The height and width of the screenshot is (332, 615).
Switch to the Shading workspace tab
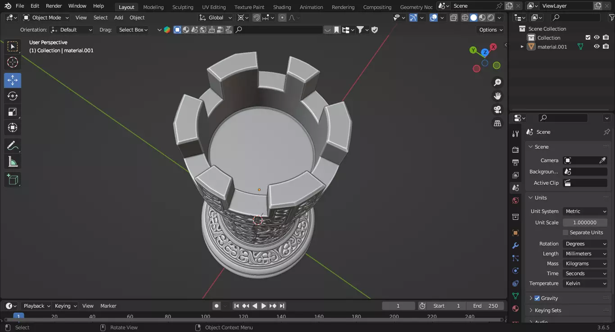pyautogui.click(x=282, y=7)
